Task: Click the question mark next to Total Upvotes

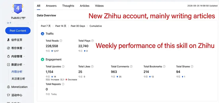Action: (x=63, y=66)
